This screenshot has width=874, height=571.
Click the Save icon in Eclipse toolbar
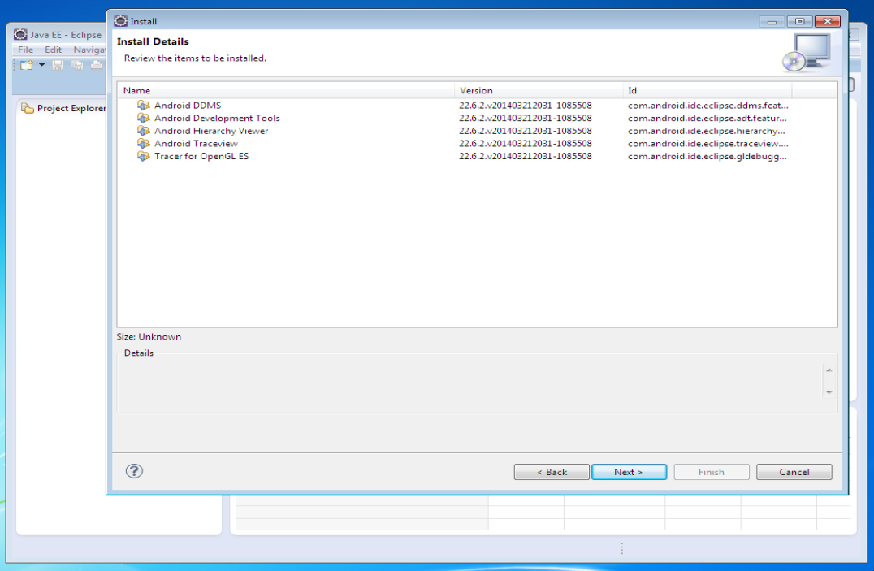click(x=58, y=65)
